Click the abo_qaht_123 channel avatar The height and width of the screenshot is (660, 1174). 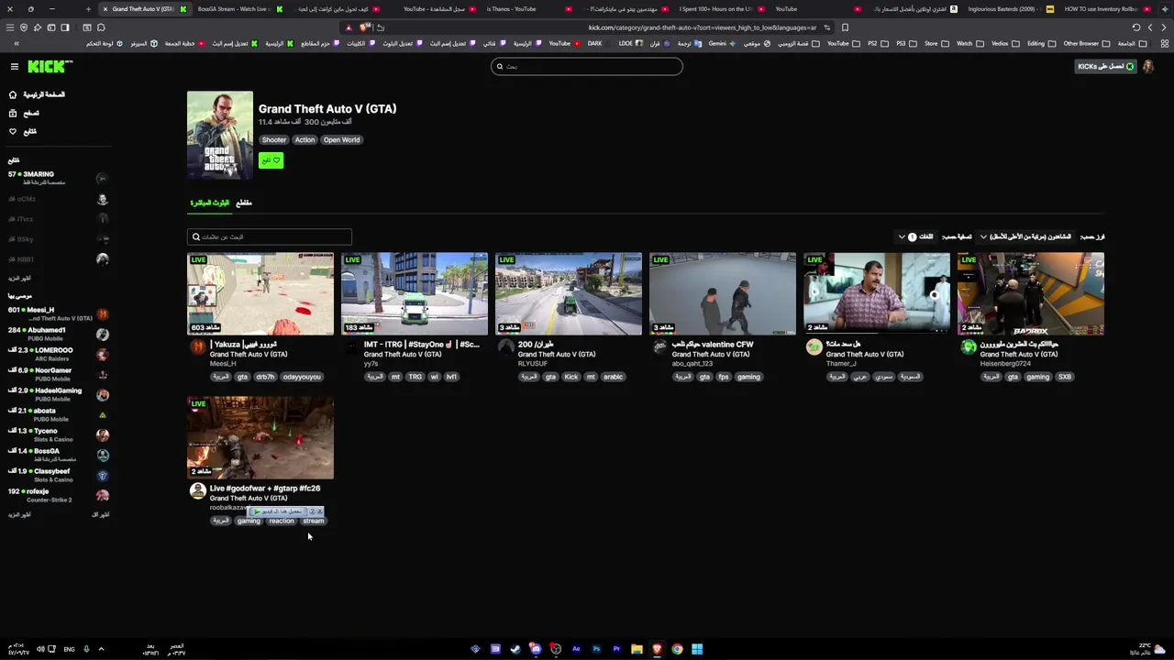coord(659,346)
